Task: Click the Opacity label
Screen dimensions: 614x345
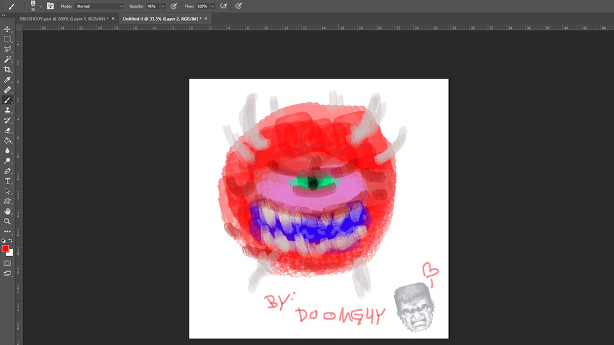Action: click(136, 6)
